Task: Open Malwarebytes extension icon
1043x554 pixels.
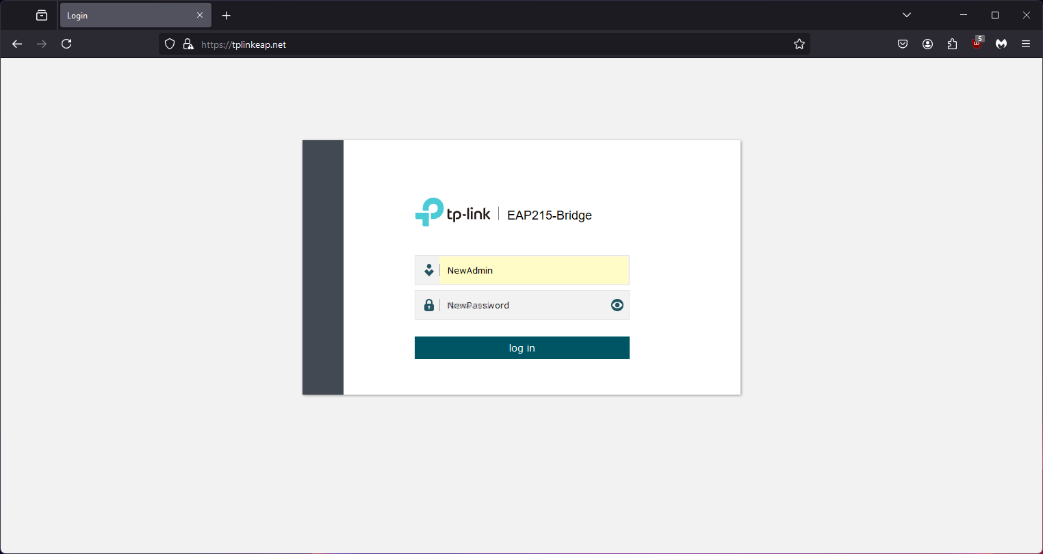Action: click(x=1001, y=44)
